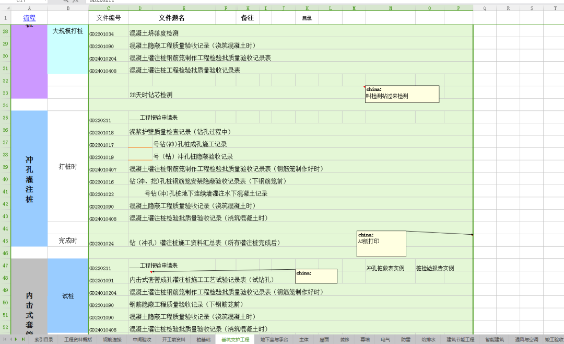Select 泥浆护壁质量检查记录 cell

180,132
